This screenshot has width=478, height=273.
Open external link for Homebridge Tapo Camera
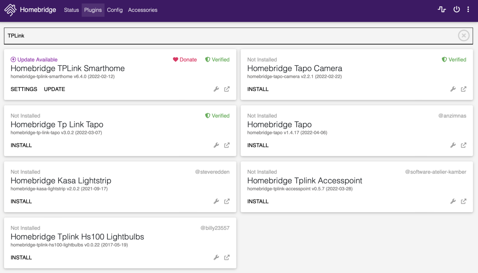[x=463, y=89]
